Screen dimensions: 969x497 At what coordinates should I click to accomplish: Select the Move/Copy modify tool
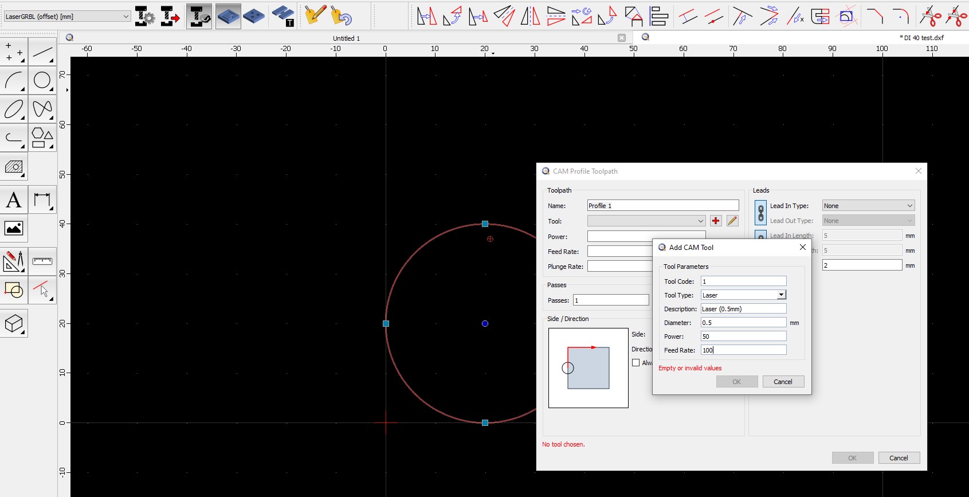tap(427, 16)
